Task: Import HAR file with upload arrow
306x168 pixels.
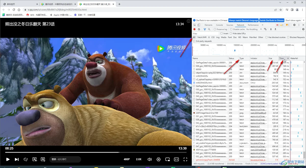Action: [271, 29]
